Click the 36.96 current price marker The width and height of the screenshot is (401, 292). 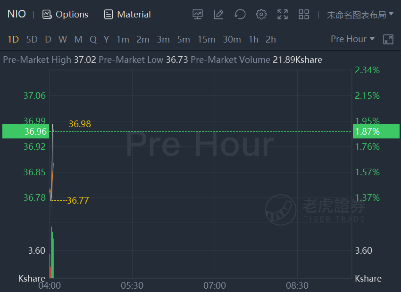25,131
